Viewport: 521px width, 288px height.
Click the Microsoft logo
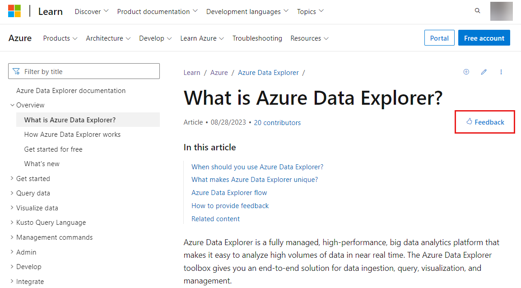point(14,10)
